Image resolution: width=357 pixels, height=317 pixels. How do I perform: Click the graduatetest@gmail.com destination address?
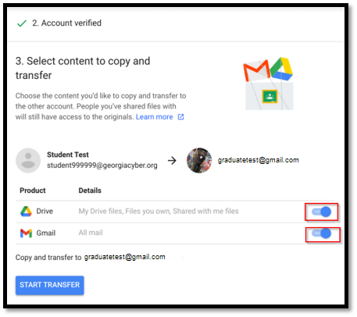[259, 160]
